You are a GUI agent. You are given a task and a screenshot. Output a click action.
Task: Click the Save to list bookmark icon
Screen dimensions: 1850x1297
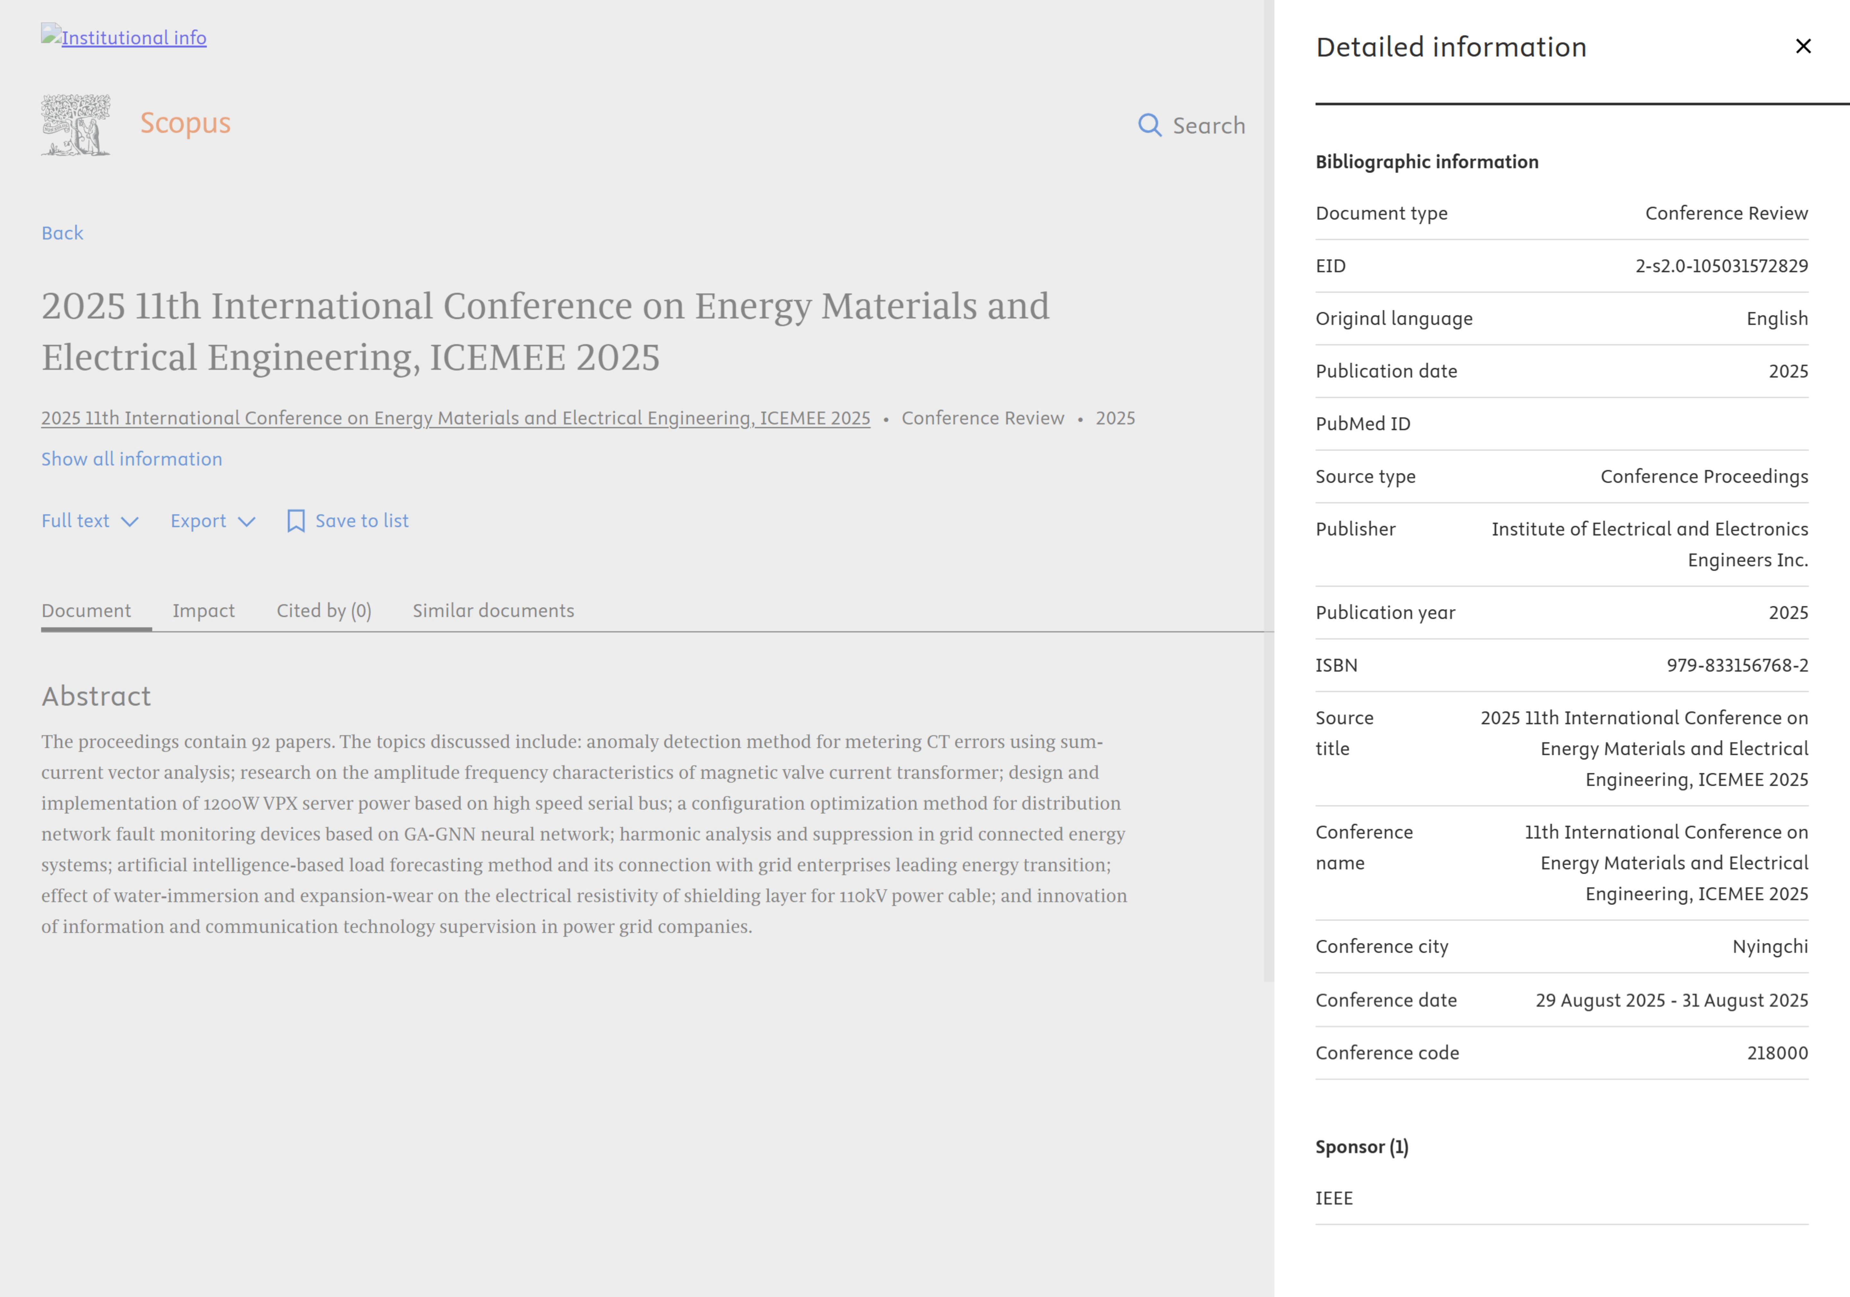pos(296,521)
